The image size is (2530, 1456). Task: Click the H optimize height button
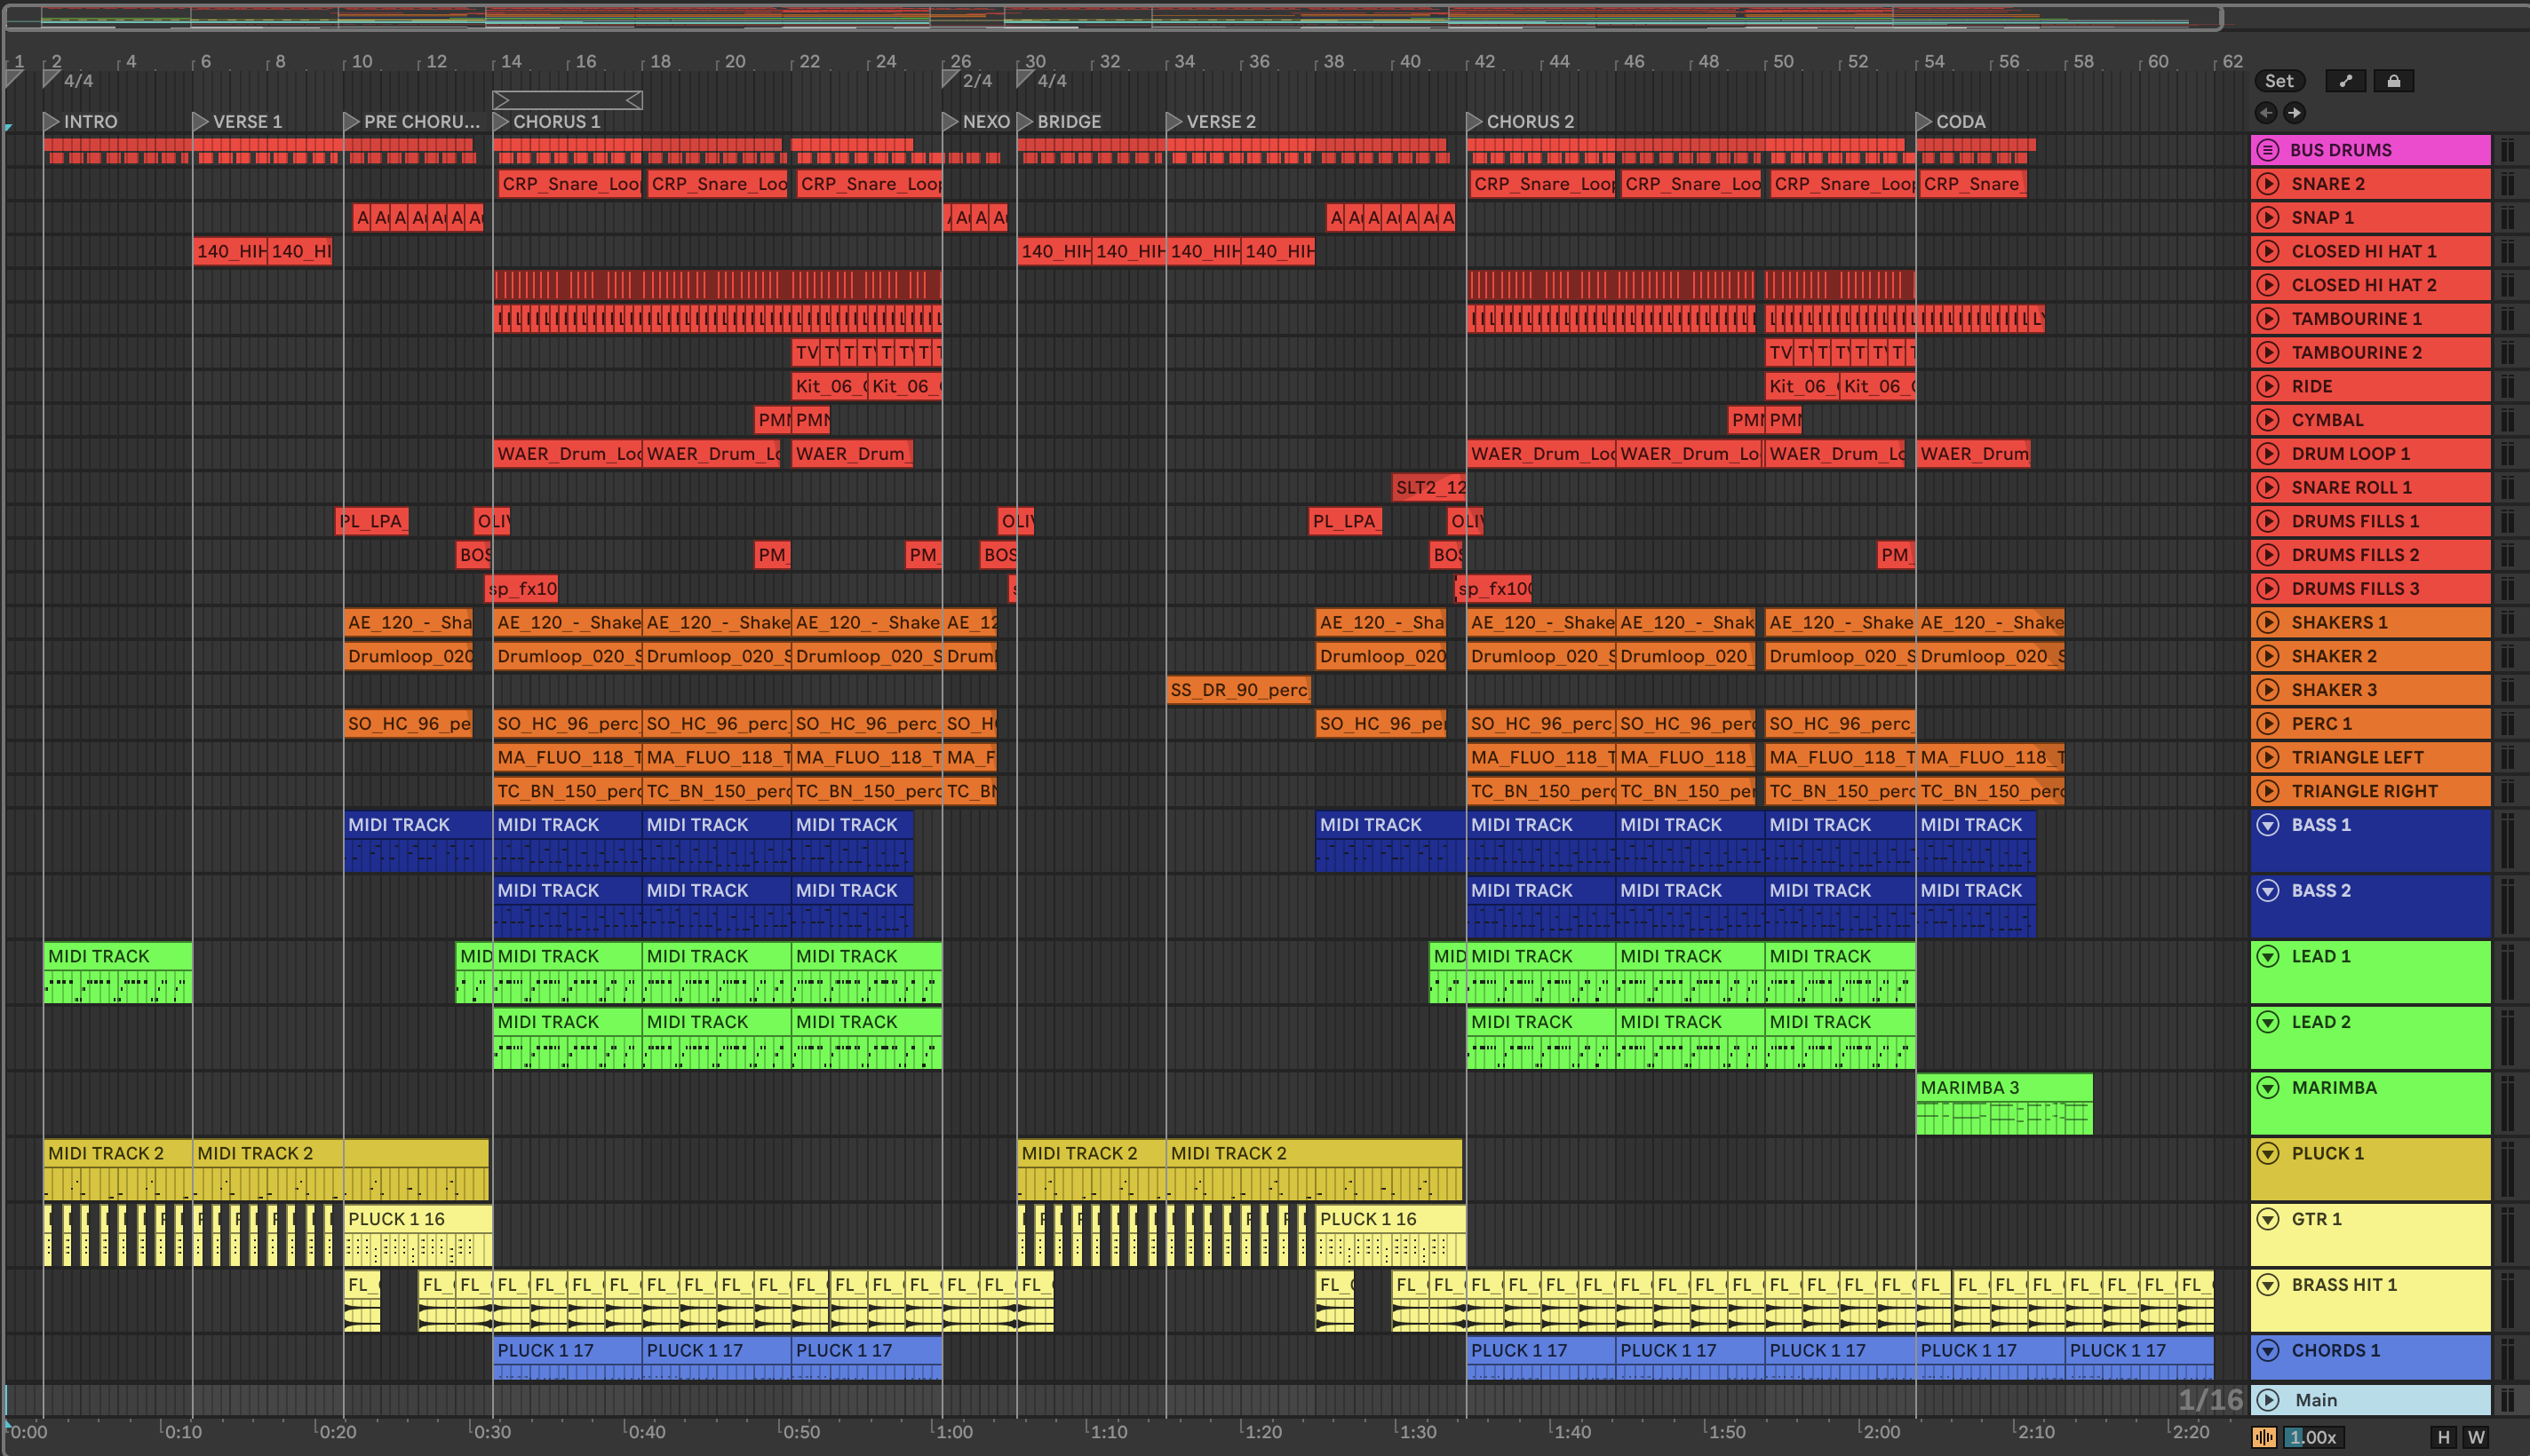point(2443,1437)
